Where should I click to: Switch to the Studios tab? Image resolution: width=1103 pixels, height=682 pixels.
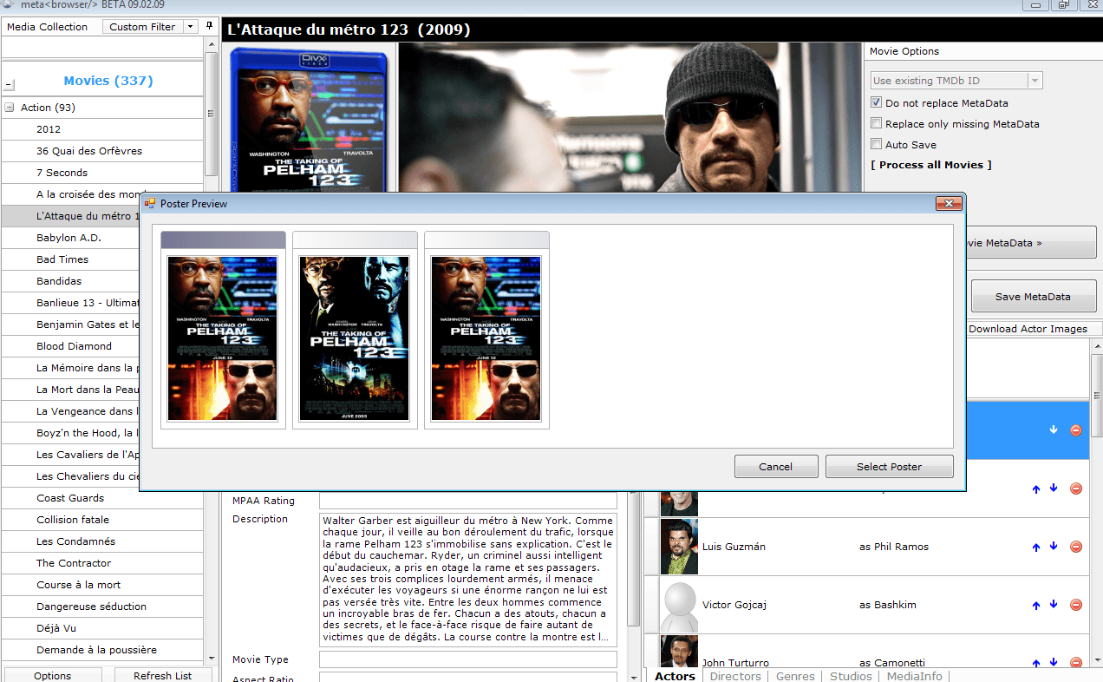pyautogui.click(x=851, y=676)
